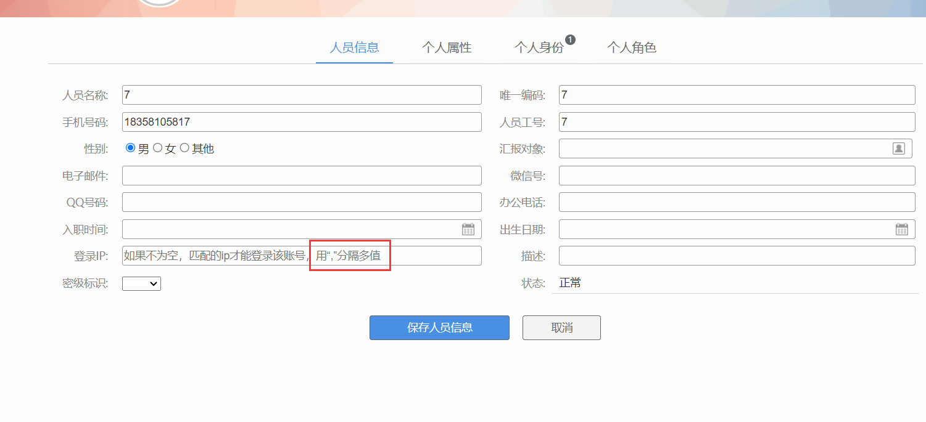Image resolution: width=926 pixels, height=422 pixels.
Task: Select the 男 gender radio button
Action: pyautogui.click(x=130, y=147)
